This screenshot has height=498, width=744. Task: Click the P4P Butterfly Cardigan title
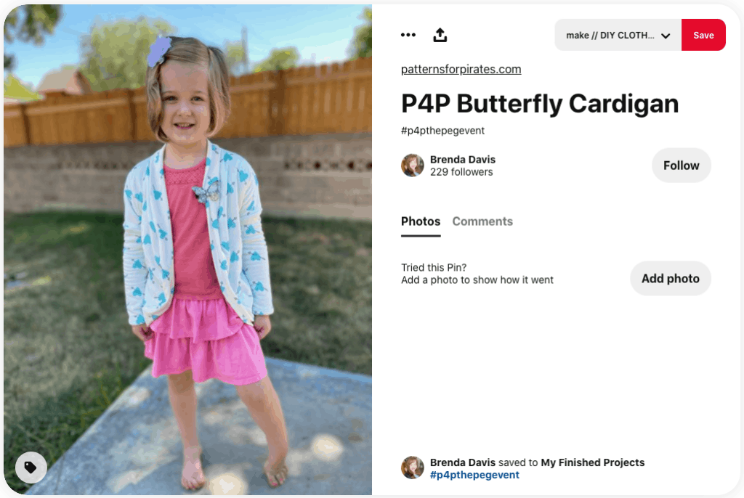pyautogui.click(x=540, y=104)
